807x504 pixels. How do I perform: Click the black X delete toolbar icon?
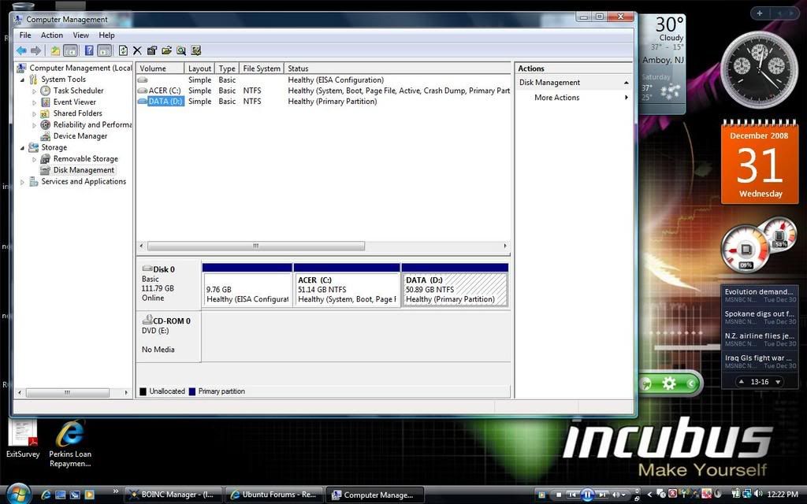click(x=137, y=50)
